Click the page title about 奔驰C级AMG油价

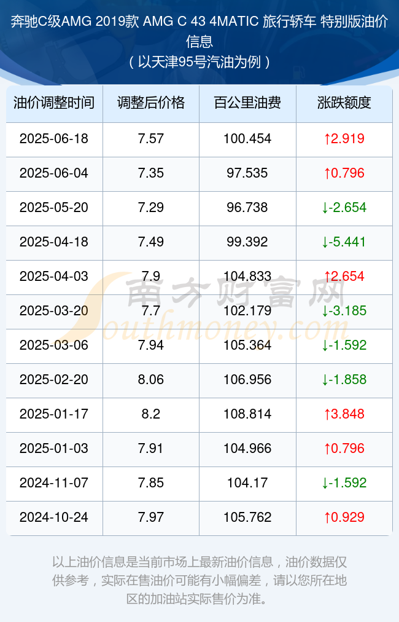pos(199,42)
